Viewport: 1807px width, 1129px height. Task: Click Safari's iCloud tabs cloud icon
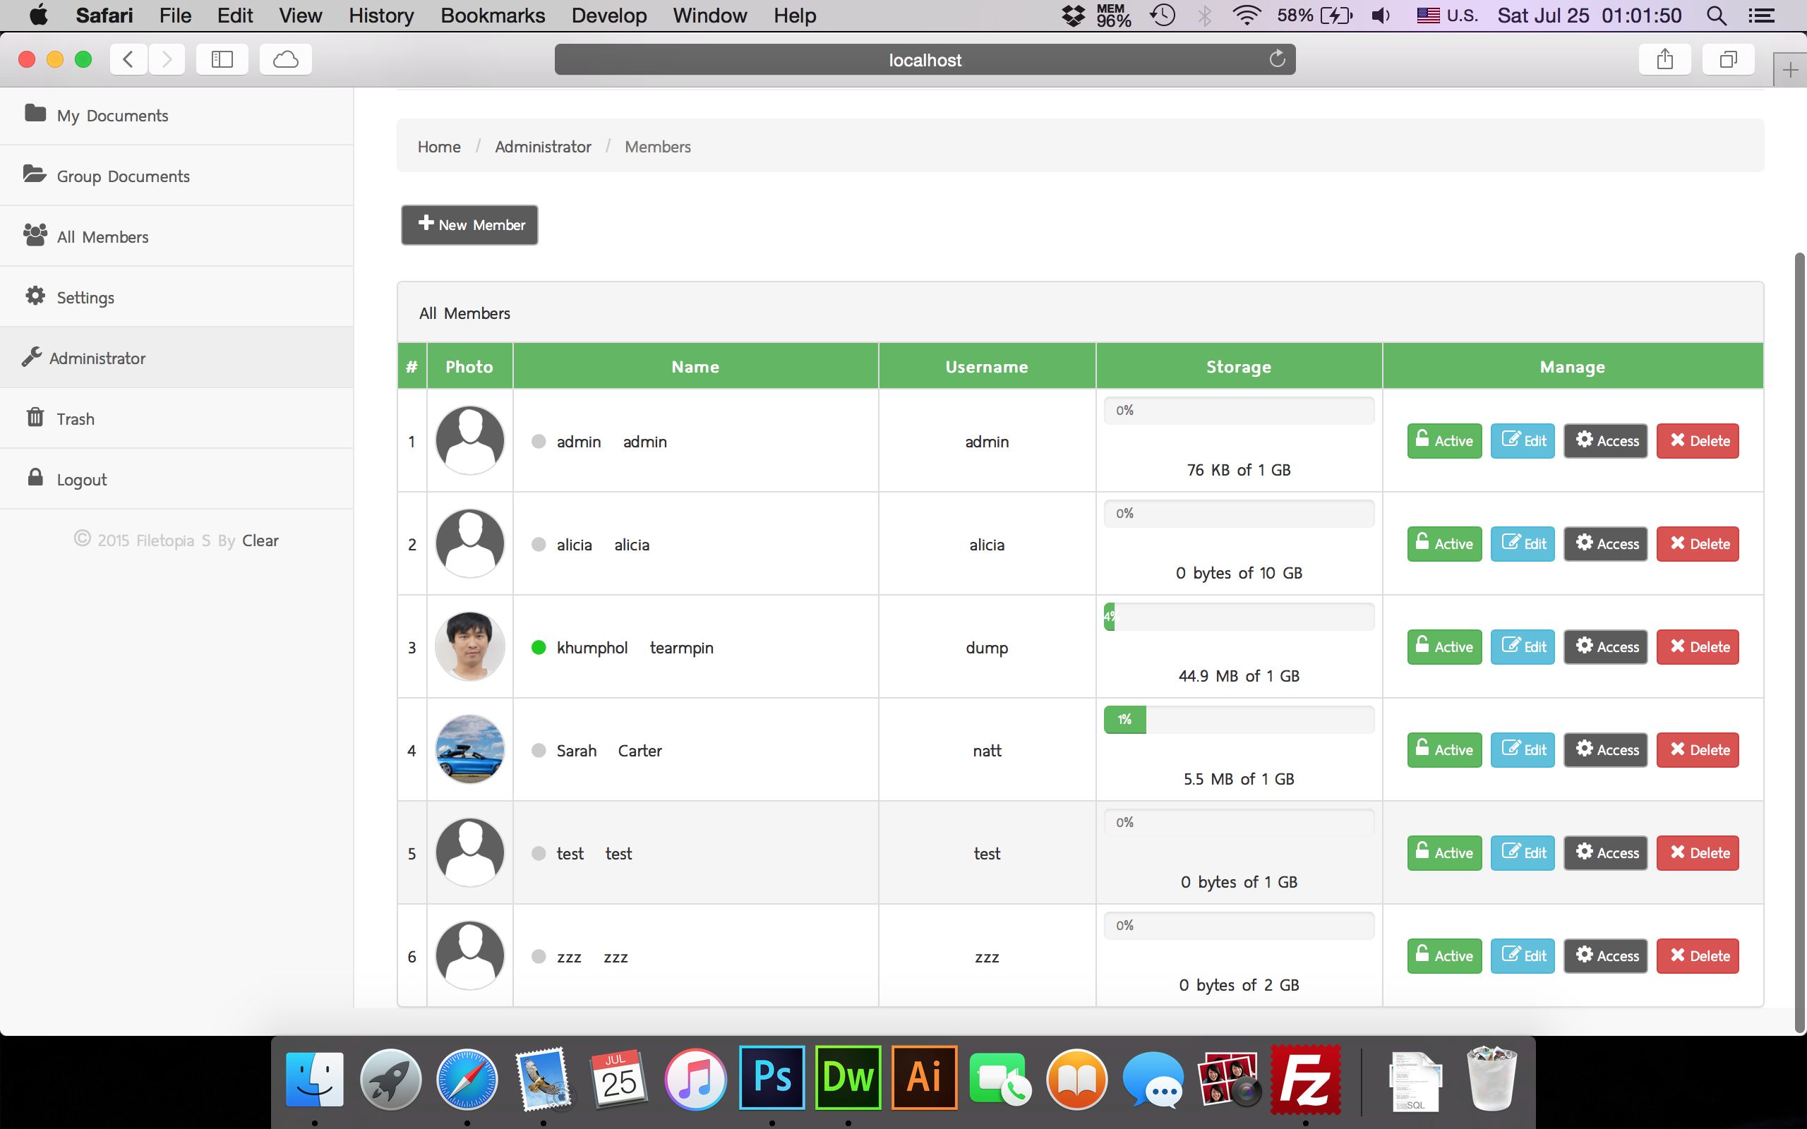[x=285, y=59]
